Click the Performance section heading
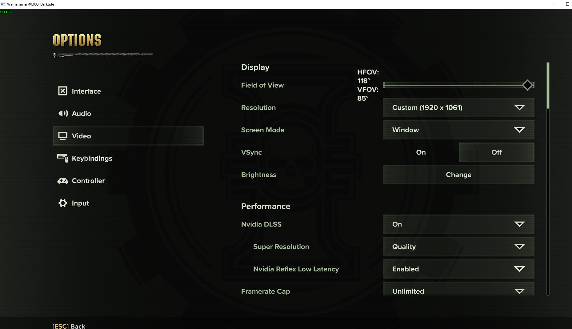Image resolution: width=572 pixels, height=329 pixels. pos(266,206)
